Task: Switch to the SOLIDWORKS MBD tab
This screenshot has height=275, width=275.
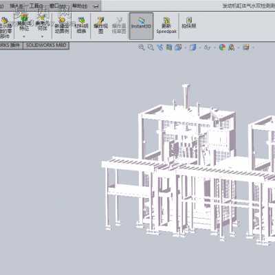Action: point(46,45)
